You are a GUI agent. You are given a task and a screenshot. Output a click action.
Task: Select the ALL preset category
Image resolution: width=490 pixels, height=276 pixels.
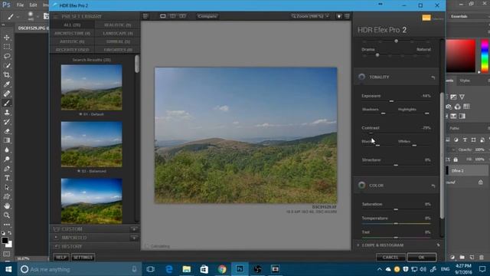(72, 25)
